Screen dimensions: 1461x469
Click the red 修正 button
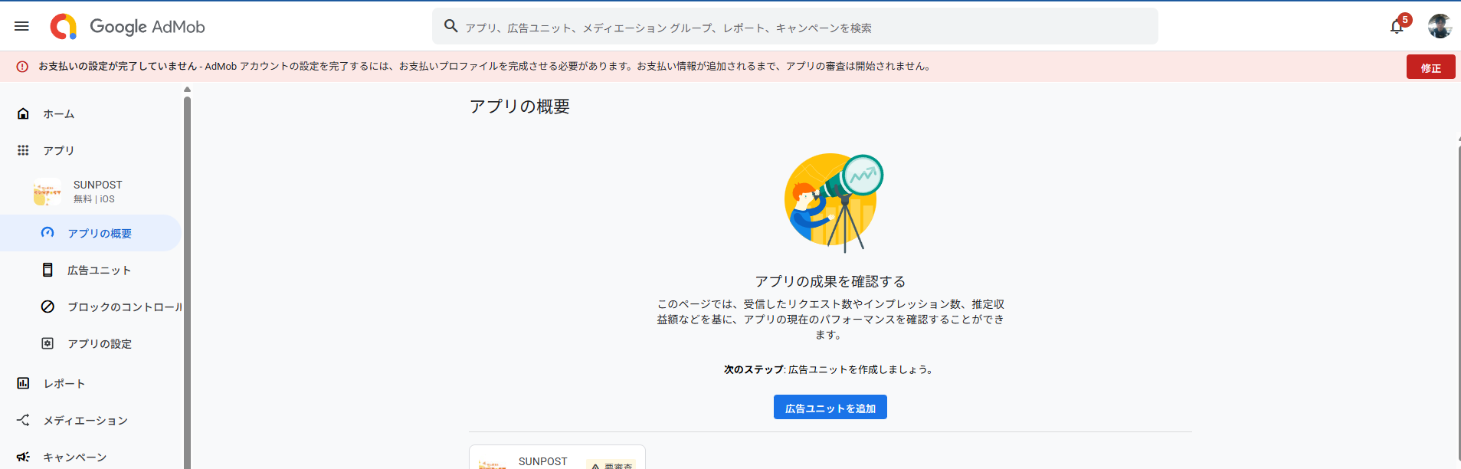1430,67
